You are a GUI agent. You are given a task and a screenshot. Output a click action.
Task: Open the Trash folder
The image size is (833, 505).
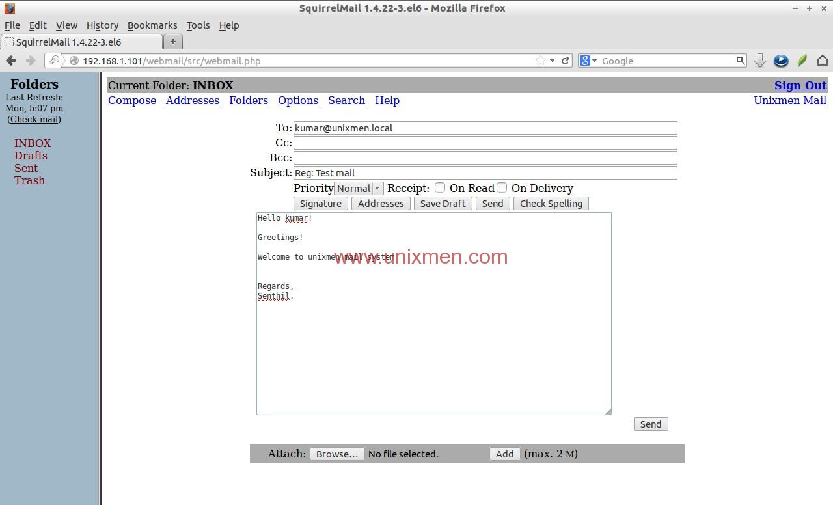[29, 180]
